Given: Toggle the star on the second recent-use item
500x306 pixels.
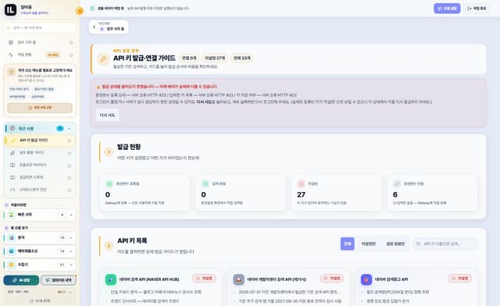Looking at the screenshot, I should (x=70, y=153).
